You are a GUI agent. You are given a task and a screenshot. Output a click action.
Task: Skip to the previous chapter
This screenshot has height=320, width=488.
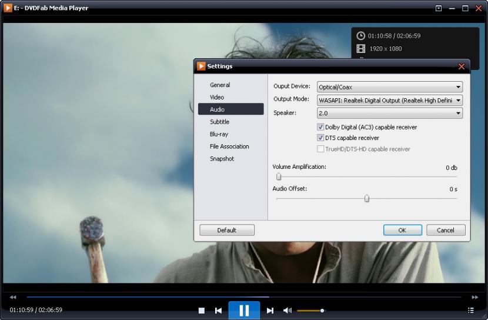[x=218, y=311]
